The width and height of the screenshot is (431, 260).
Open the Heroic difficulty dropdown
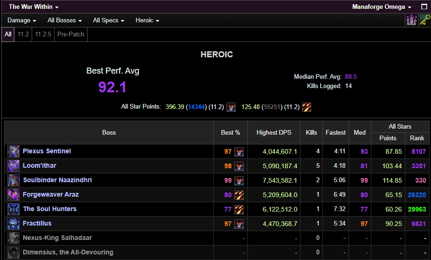[147, 21]
